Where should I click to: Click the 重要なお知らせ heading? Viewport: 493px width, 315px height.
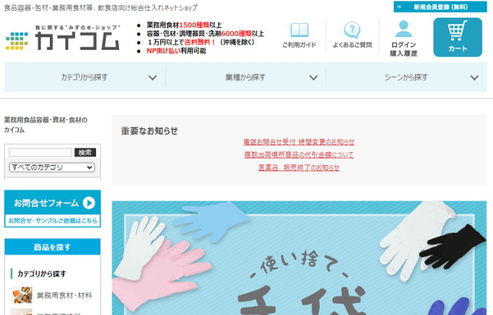pos(149,131)
